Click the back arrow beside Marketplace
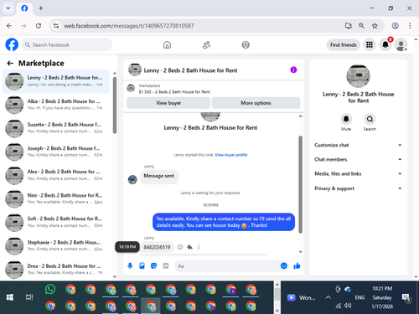Image resolution: width=419 pixels, height=314 pixels. click(10, 64)
